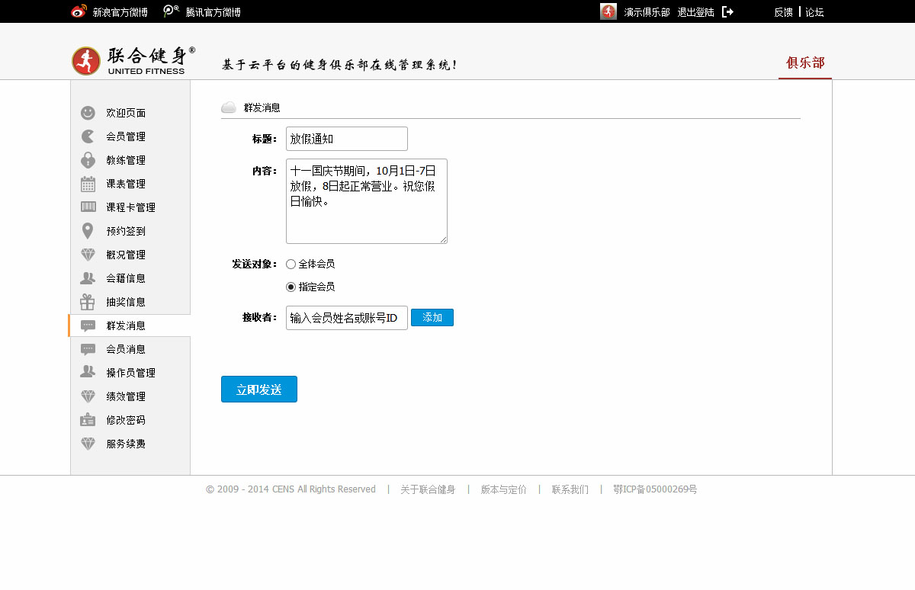Screen dimensions: 915x590
Task: Select the 指定会员 radio button
Action: click(x=291, y=287)
